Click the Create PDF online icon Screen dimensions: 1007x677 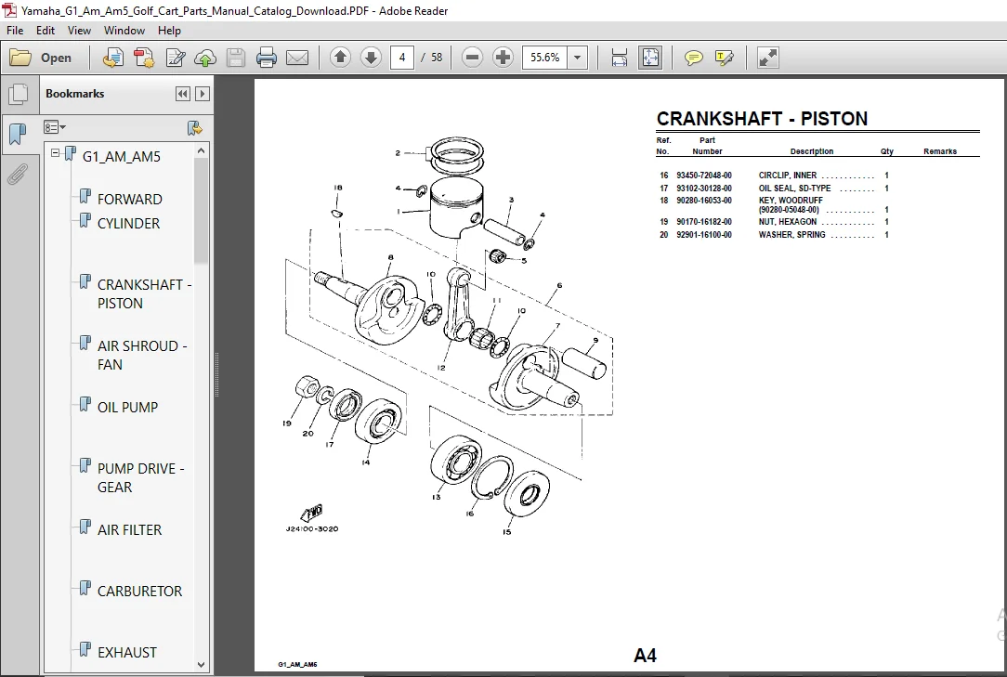click(112, 58)
